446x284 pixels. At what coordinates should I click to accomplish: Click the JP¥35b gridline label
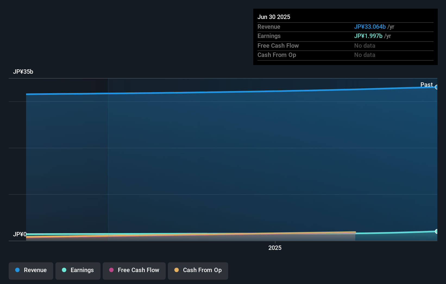23,72
